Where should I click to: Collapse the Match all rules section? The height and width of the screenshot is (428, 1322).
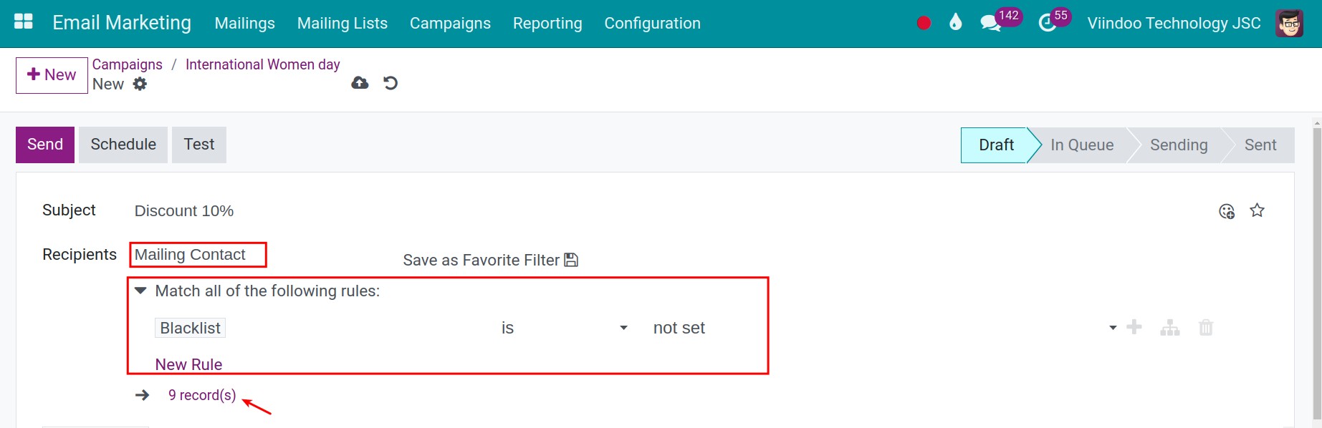(x=140, y=291)
